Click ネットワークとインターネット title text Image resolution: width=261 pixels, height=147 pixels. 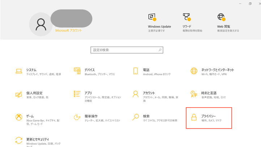click(x=218, y=70)
